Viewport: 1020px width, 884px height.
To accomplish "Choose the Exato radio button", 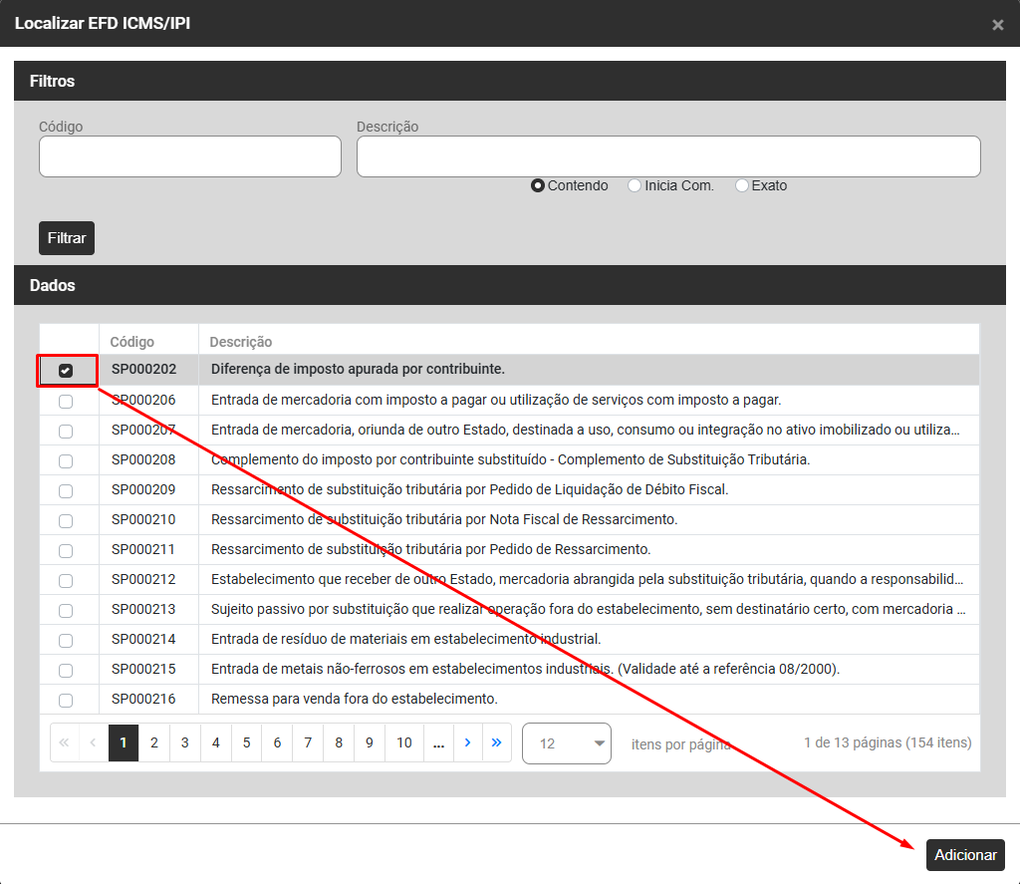I will tap(741, 185).
